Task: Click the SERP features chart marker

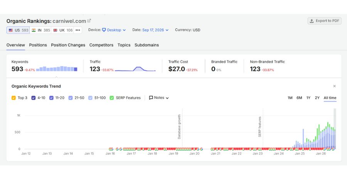Action: pyautogui.click(x=260, y=126)
